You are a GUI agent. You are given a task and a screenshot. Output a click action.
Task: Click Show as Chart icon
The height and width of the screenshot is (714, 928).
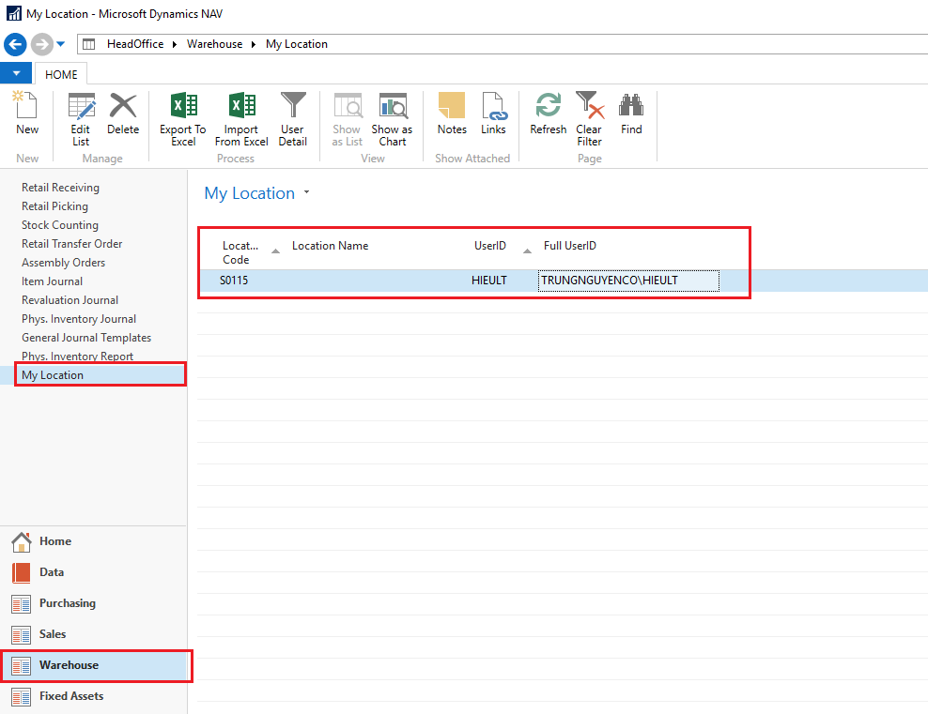[x=393, y=106]
